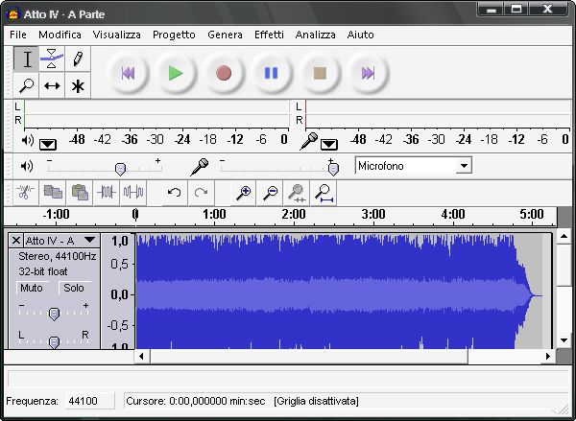
Task: Click the output volume slider handle
Action: pyautogui.click(x=120, y=169)
